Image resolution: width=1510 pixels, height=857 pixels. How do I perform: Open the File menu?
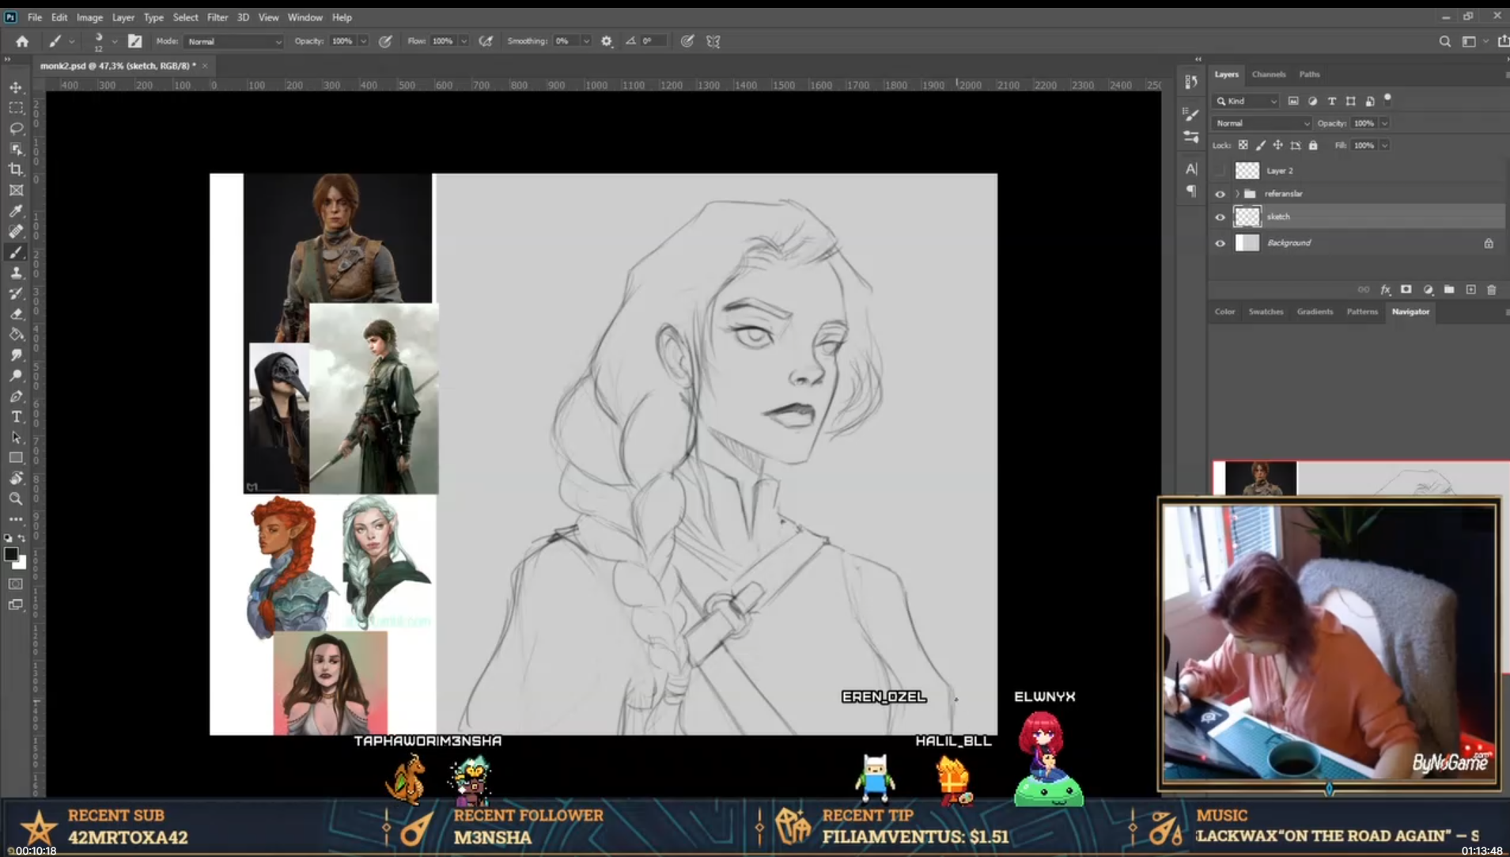coord(35,17)
